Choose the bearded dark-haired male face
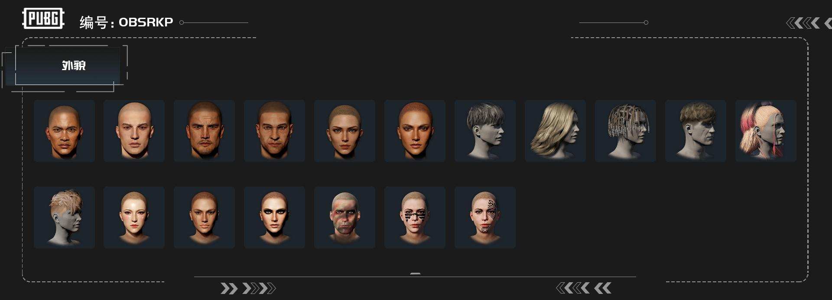The height and width of the screenshot is (300, 832). pyautogui.click(x=204, y=131)
